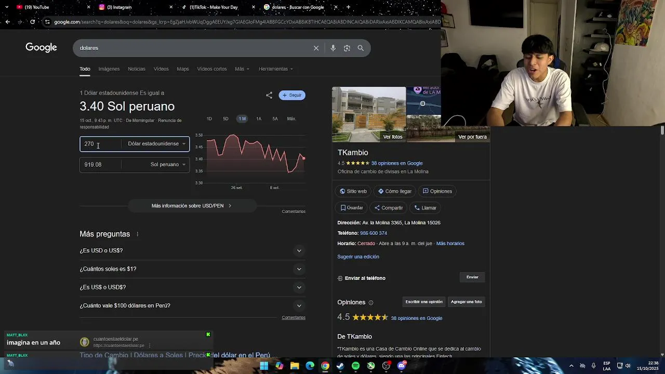Close the TikTok tab
This screenshot has width=665, height=374.
254,7
